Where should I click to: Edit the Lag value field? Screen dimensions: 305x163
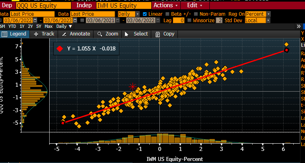coord(179,21)
